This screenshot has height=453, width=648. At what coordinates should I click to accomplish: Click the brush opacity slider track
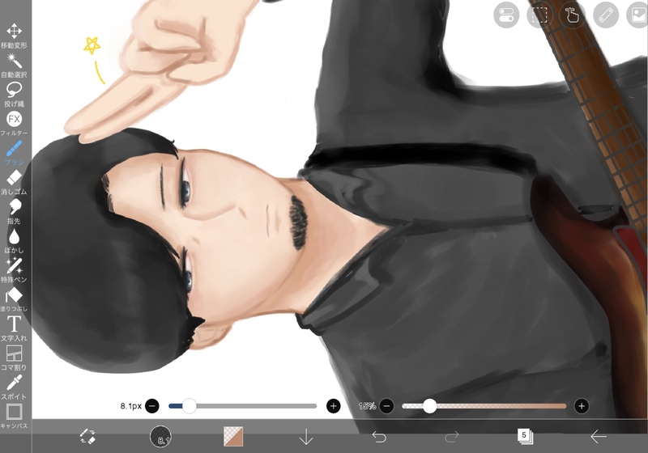pos(484,406)
